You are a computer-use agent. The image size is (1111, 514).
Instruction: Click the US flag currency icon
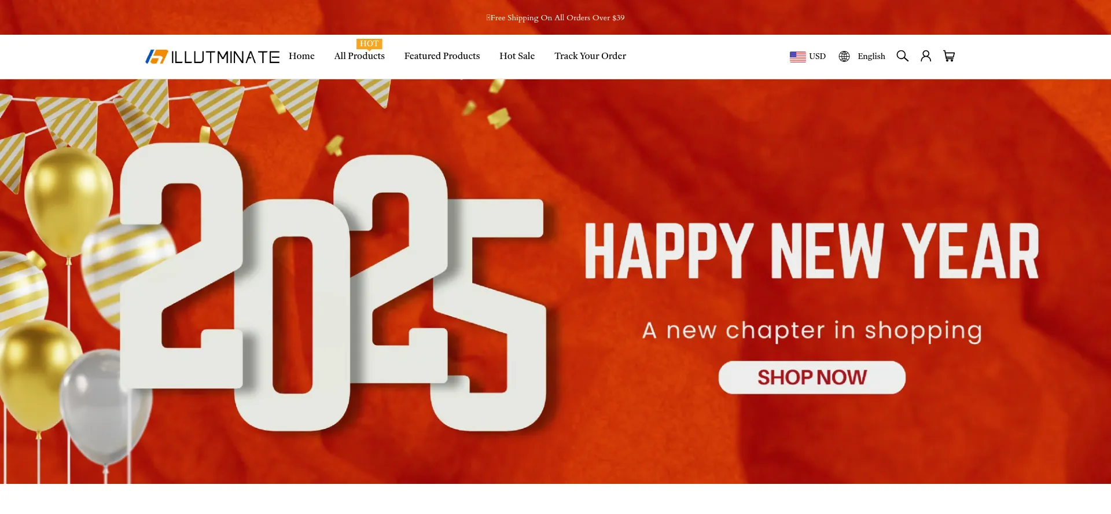point(798,57)
